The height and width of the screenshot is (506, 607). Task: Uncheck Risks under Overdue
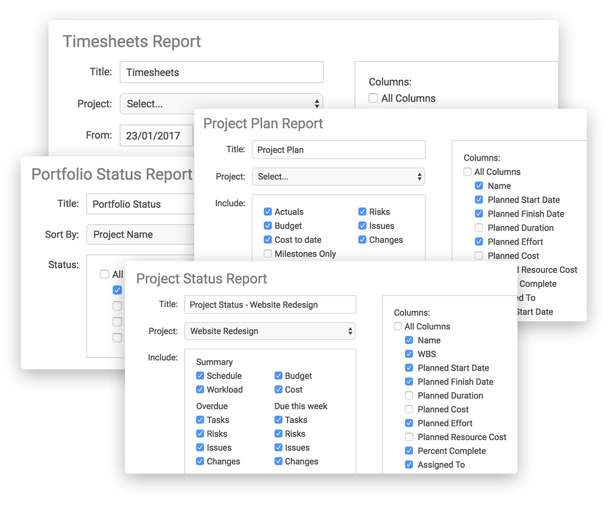click(x=200, y=434)
